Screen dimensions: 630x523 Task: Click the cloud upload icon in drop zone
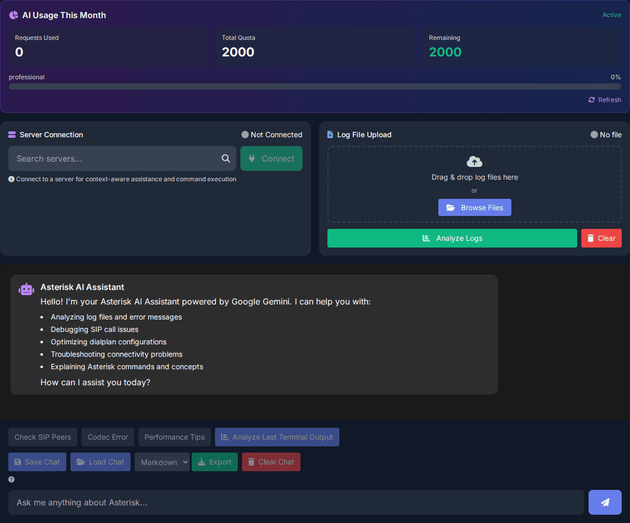pos(474,161)
